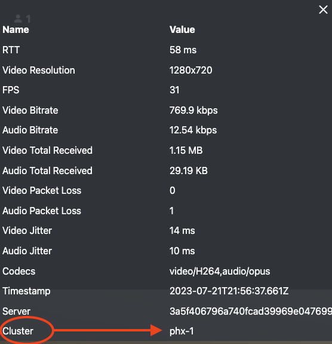Select the RTT row label

[x=11, y=50]
